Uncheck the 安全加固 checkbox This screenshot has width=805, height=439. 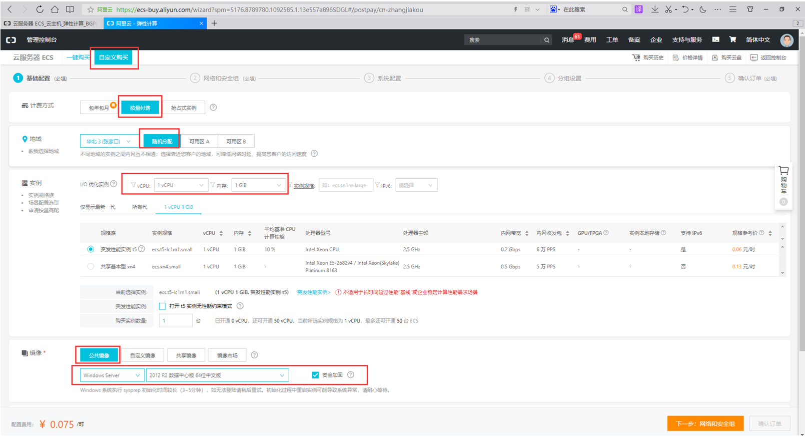315,375
